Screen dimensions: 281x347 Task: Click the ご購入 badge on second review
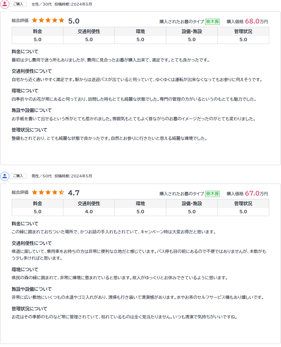(x=18, y=176)
